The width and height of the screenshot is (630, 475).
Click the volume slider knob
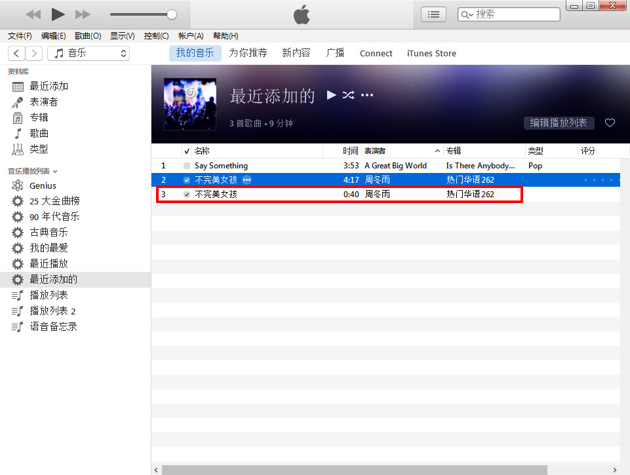pyautogui.click(x=172, y=14)
